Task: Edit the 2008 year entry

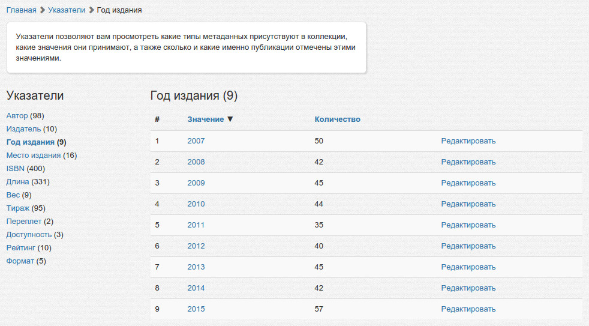Action: pos(468,162)
